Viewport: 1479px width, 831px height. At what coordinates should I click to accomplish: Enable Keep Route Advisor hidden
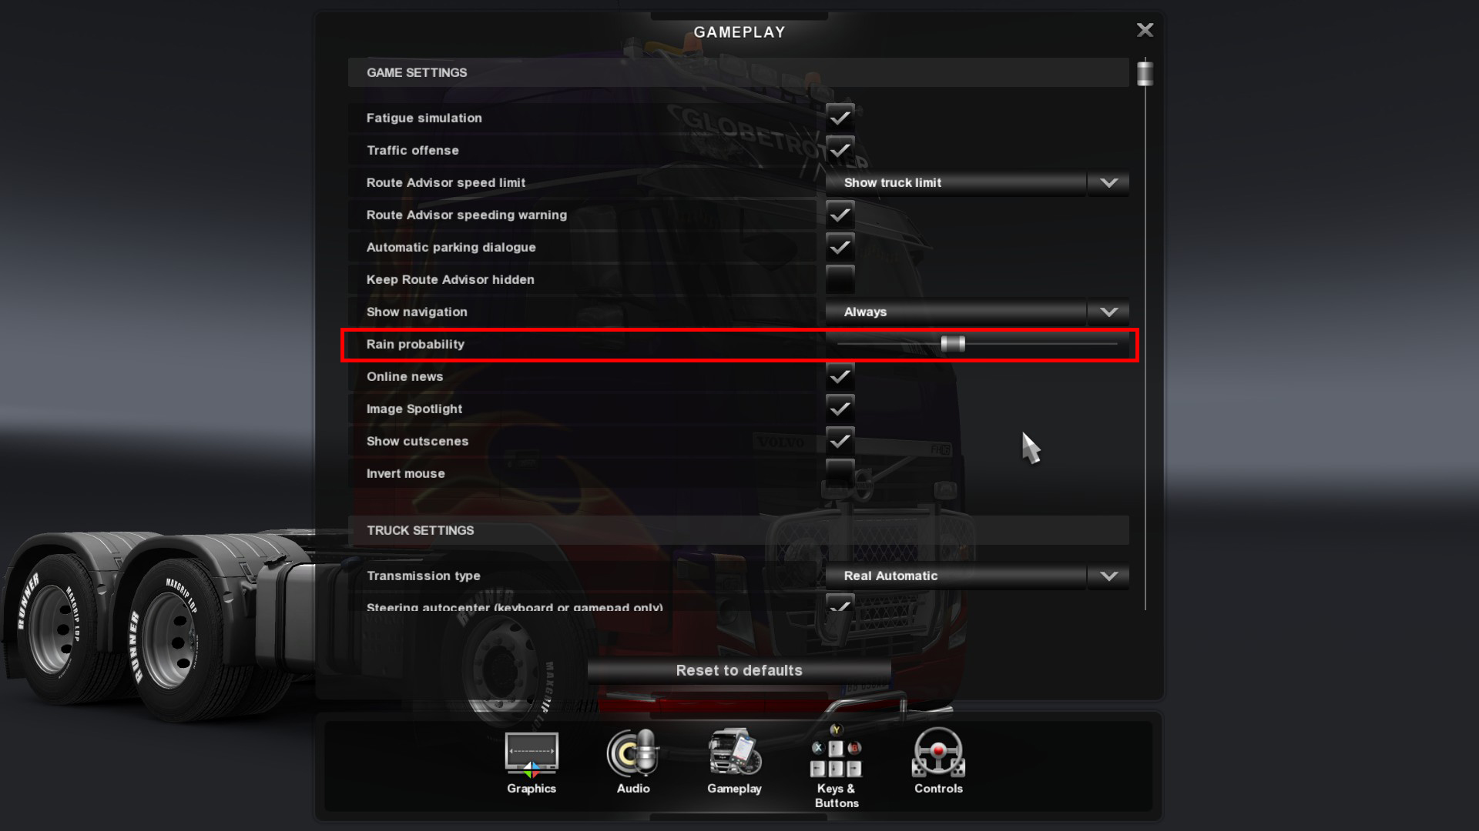[x=840, y=279]
